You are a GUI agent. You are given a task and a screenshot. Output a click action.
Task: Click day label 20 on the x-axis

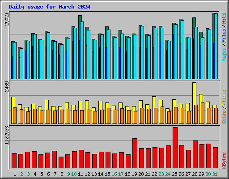tap(141, 174)
